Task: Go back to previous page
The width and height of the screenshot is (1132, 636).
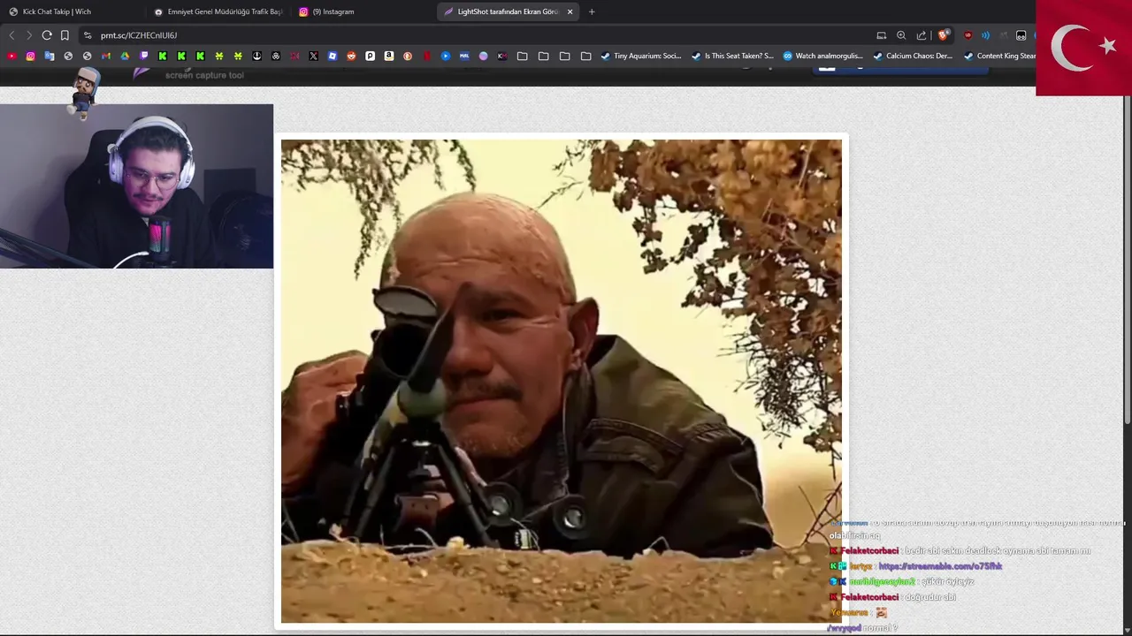Action: click(x=11, y=35)
